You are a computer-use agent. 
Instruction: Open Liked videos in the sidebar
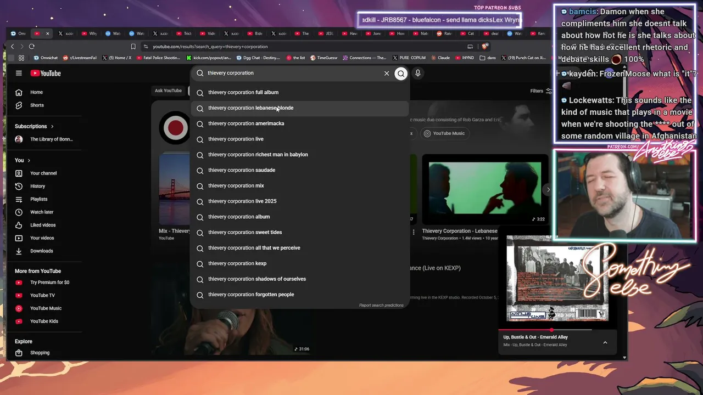(43, 225)
